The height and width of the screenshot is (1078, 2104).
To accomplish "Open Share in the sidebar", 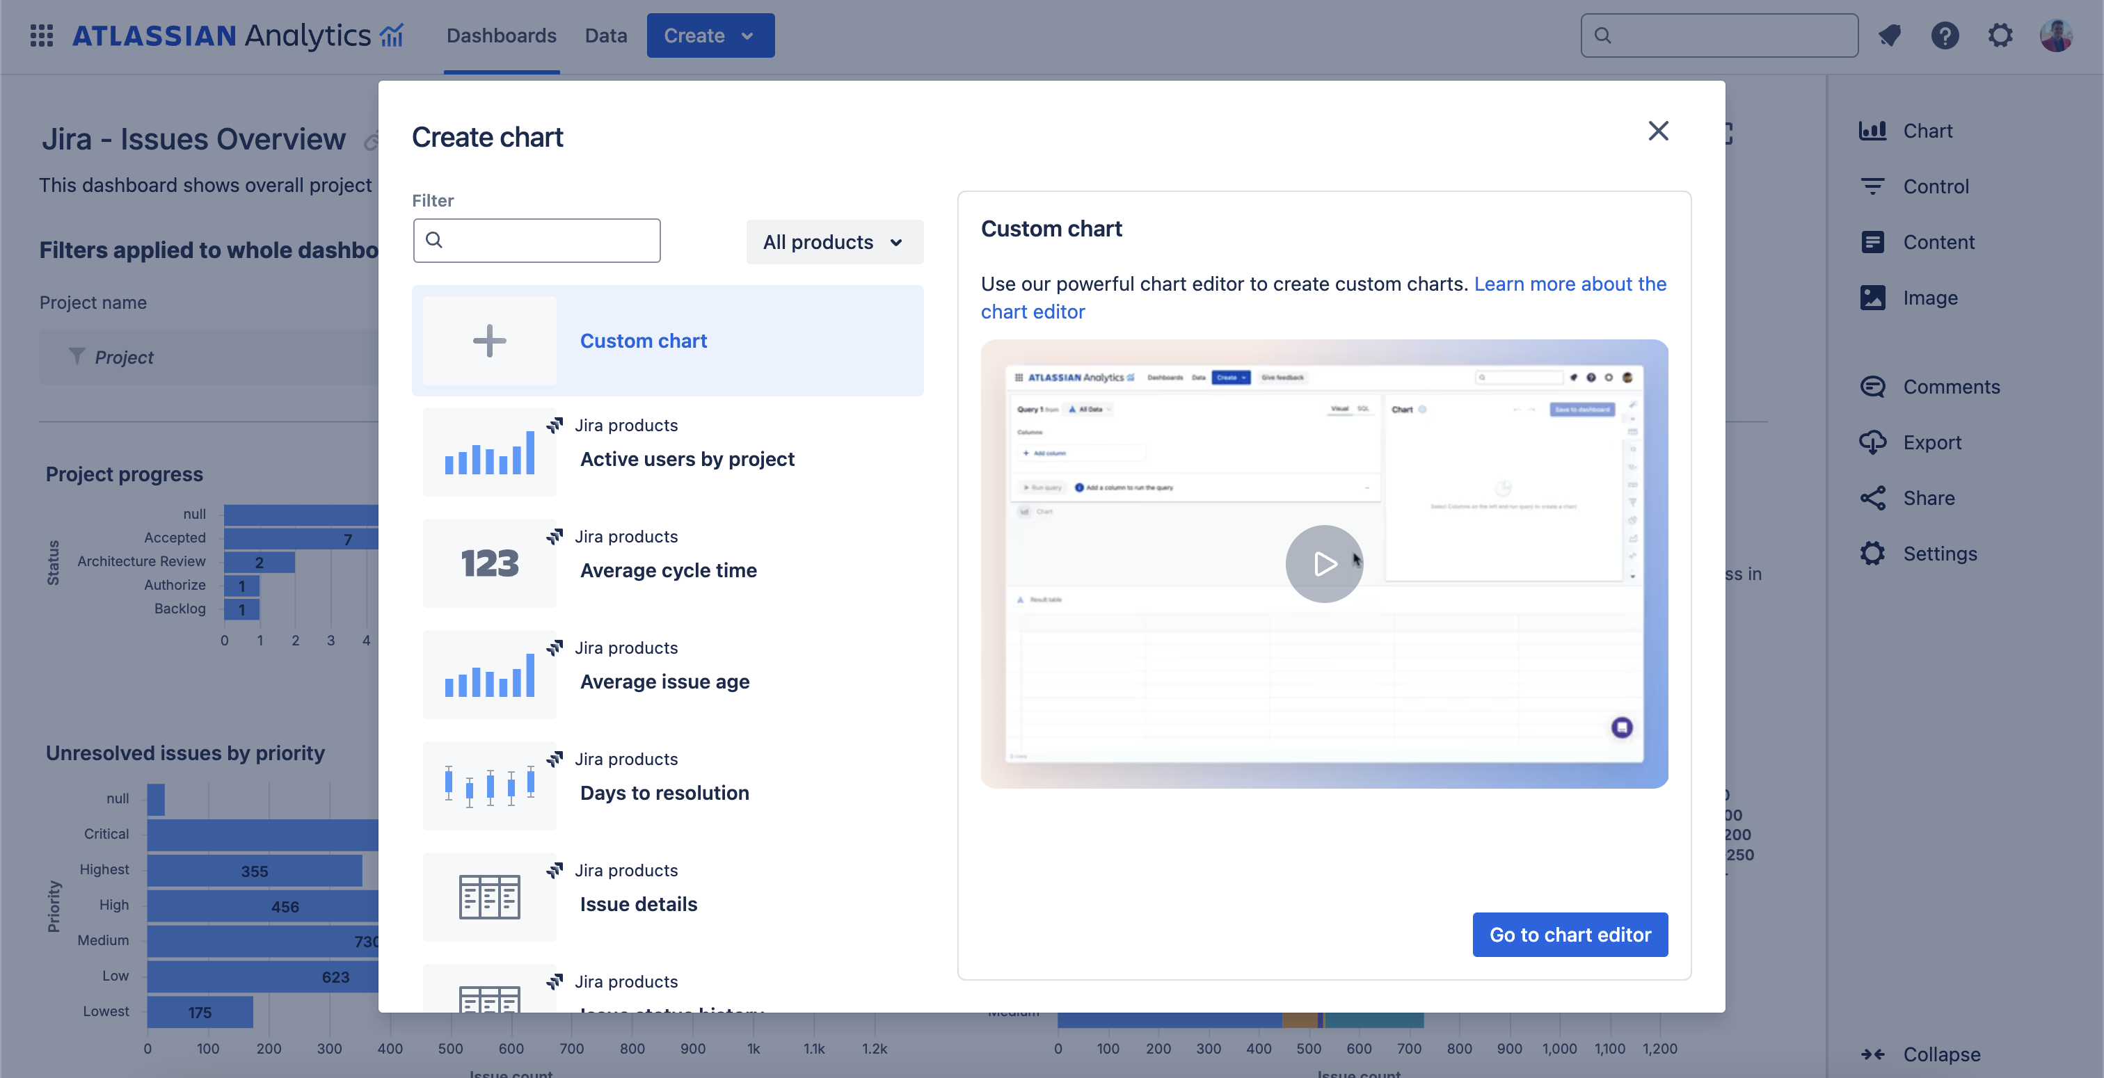I will tap(1907, 497).
